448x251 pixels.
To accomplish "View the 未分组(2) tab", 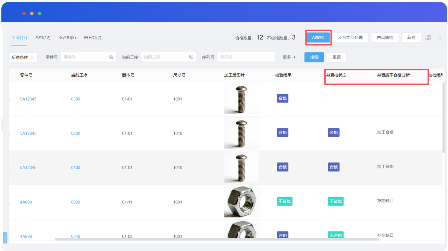I will point(92,38).
